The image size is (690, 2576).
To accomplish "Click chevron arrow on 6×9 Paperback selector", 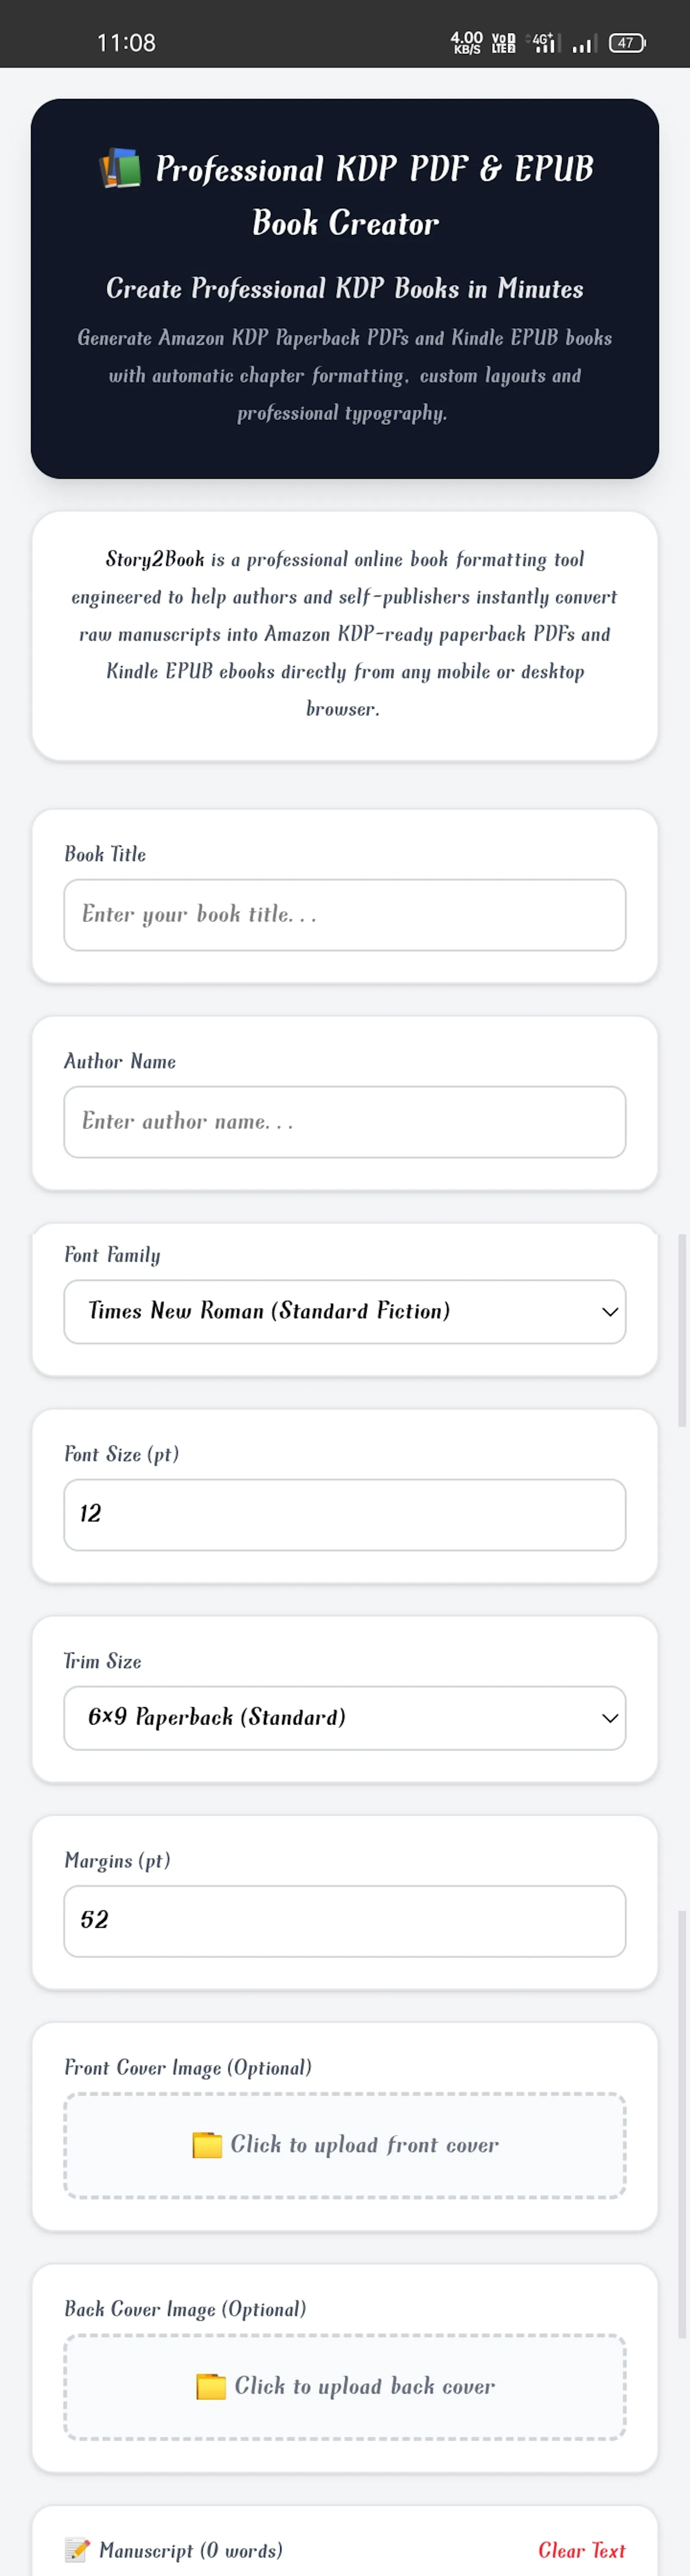I will (x=610, y=1719).
